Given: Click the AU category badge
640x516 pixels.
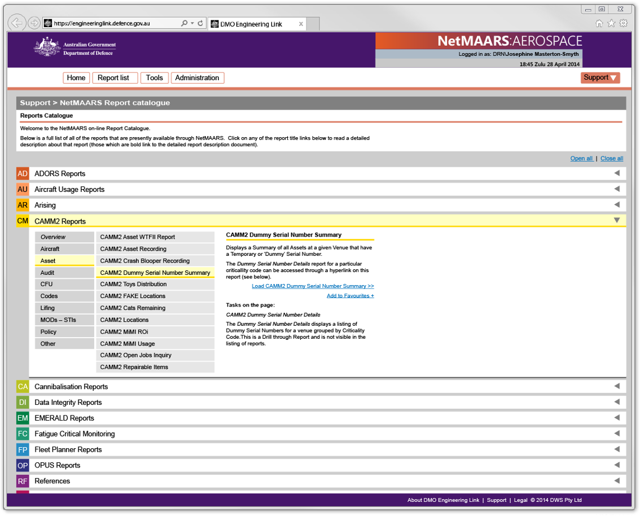Looking at the screenshot, I should click(x=23, y=190).
